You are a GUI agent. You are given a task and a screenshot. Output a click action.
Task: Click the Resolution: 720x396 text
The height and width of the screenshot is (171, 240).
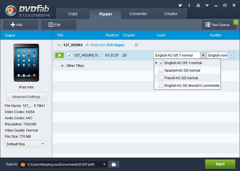(x=20, y=124)
